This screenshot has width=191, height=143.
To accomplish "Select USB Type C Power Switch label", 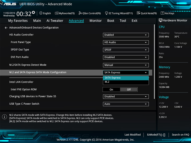I will click(24, 104).
